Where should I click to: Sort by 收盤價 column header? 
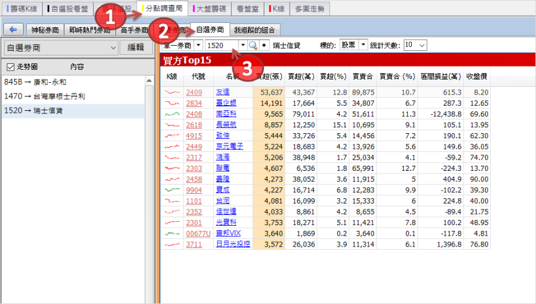click(x=477, y=77)
